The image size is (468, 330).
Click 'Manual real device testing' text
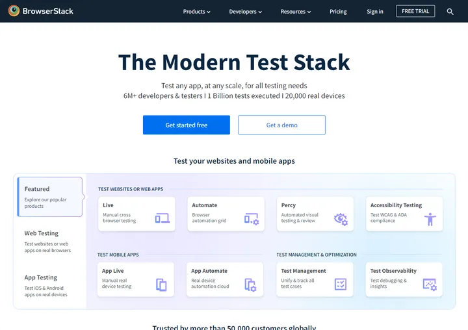[116, 283]
